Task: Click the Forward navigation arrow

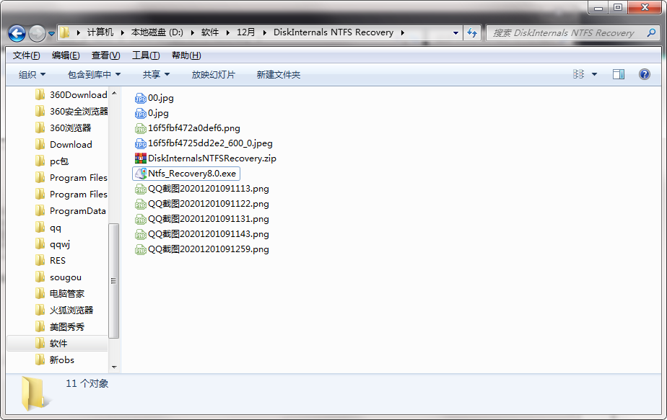Action: pyautogui.click(x=37, y=33)
